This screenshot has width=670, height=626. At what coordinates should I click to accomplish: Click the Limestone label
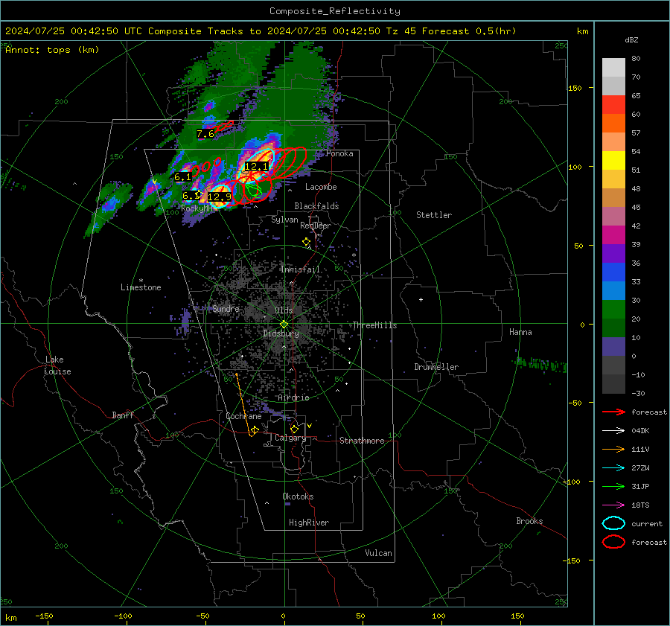pos(141,287)
